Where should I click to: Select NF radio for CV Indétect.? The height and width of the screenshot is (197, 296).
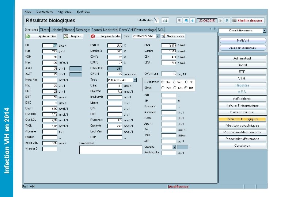coord(186,82)
